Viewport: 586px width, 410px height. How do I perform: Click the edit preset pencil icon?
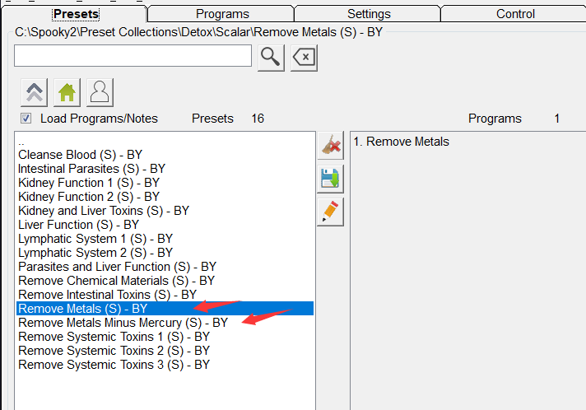(x=330, y=211)
